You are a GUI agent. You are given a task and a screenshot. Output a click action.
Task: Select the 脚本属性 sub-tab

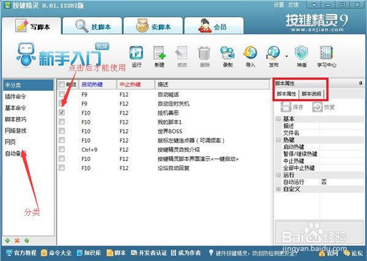pyautogui.click(x=286, y=94)
